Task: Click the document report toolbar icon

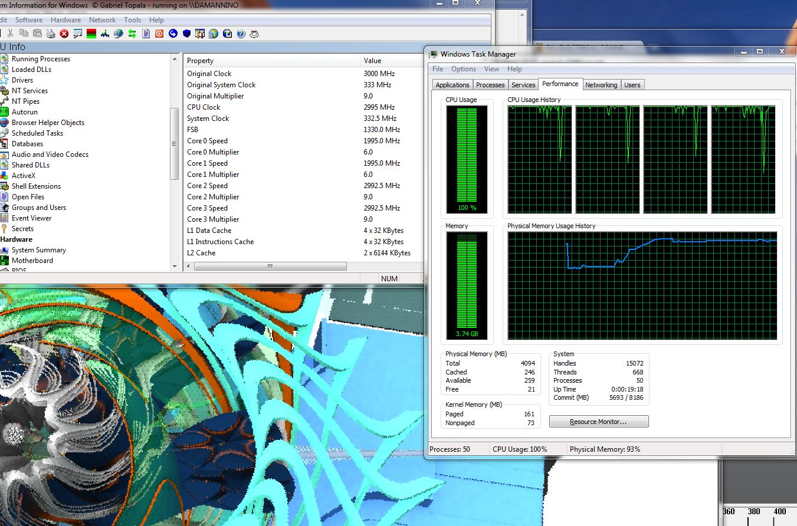Action: 146,34
